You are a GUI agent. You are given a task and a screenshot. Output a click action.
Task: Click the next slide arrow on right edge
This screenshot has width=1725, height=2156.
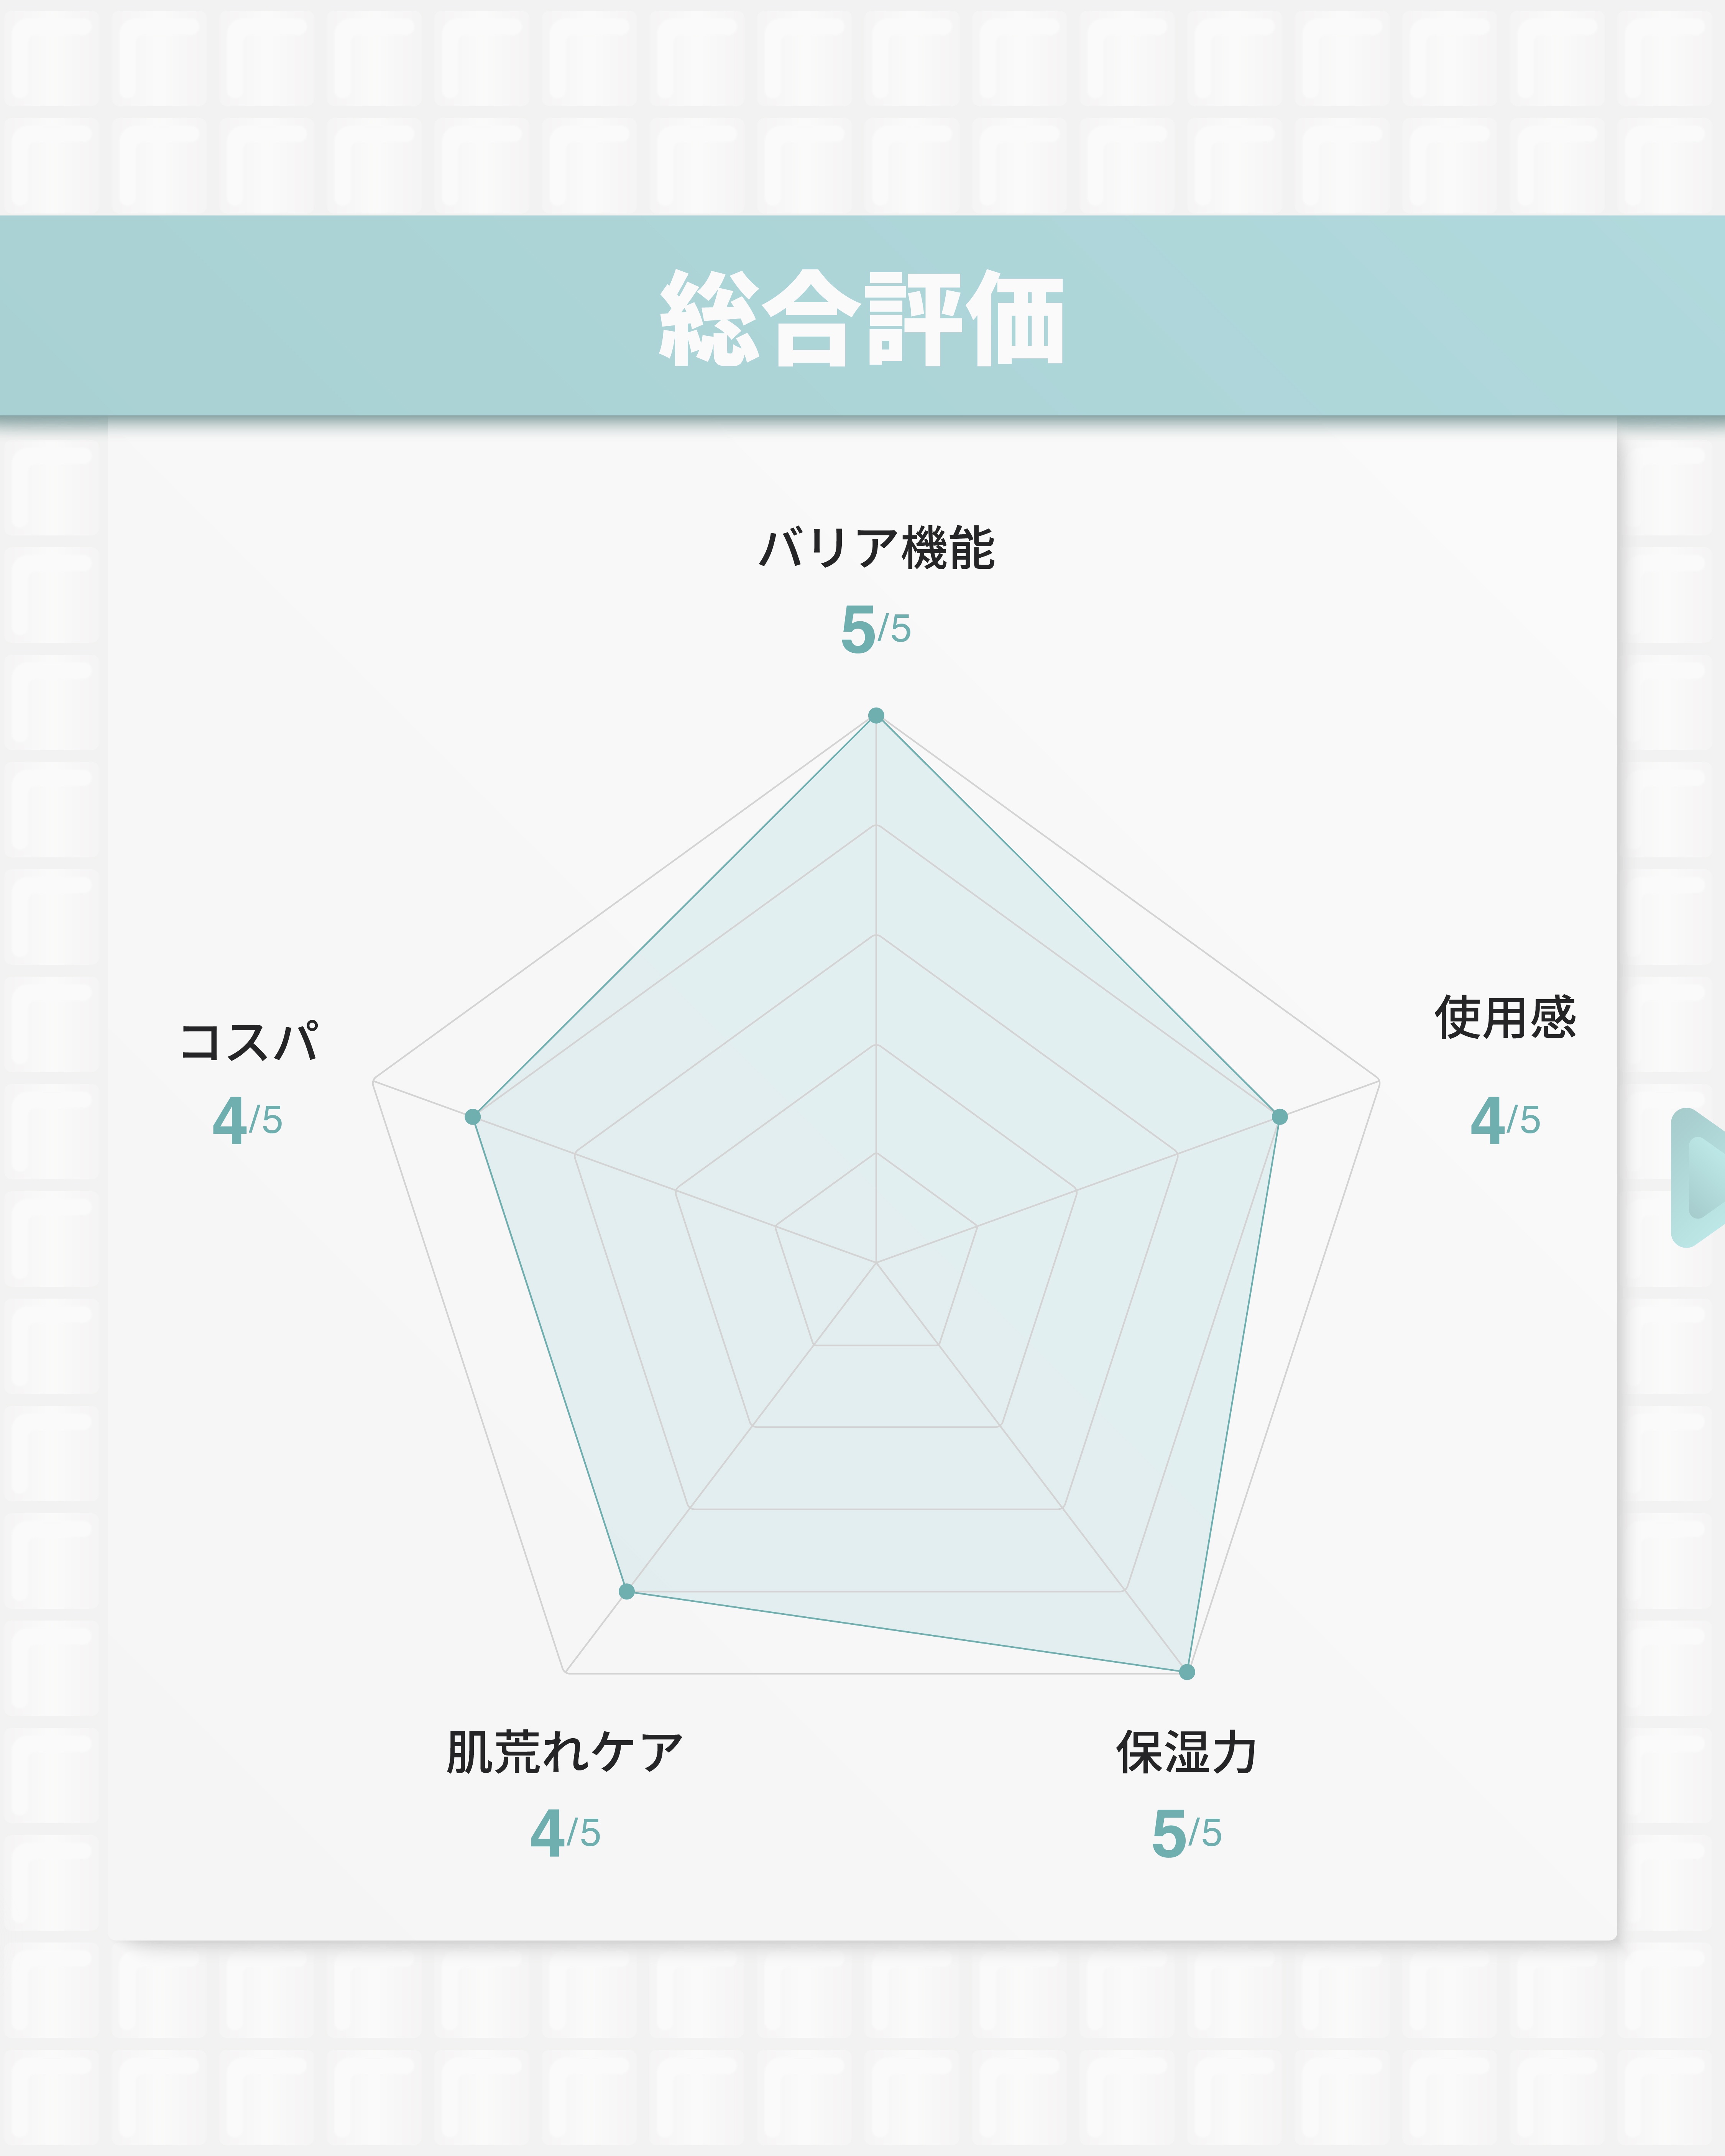coord(1701,1178)
